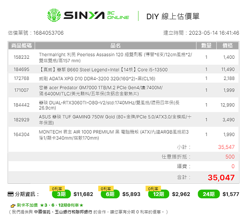Click the $11,682 installment amount
This screenshot has width=247, height=222.
[x=83, y=194]
